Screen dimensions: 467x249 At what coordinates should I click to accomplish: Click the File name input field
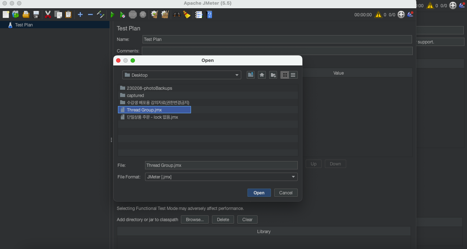(221, 165)
